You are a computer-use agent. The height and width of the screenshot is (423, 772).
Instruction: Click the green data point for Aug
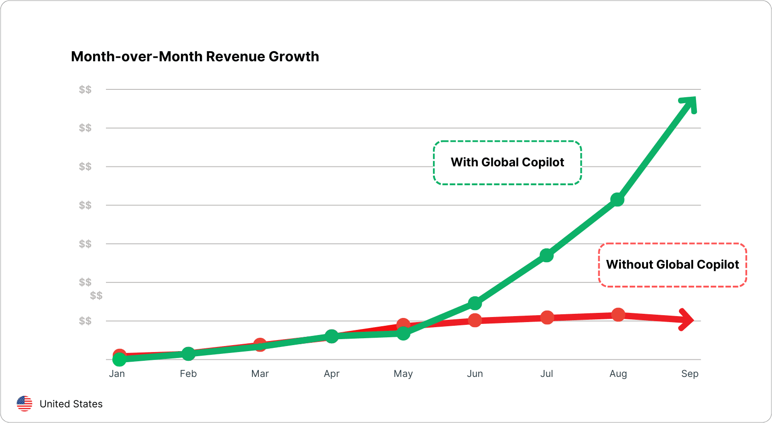(617, 200)
